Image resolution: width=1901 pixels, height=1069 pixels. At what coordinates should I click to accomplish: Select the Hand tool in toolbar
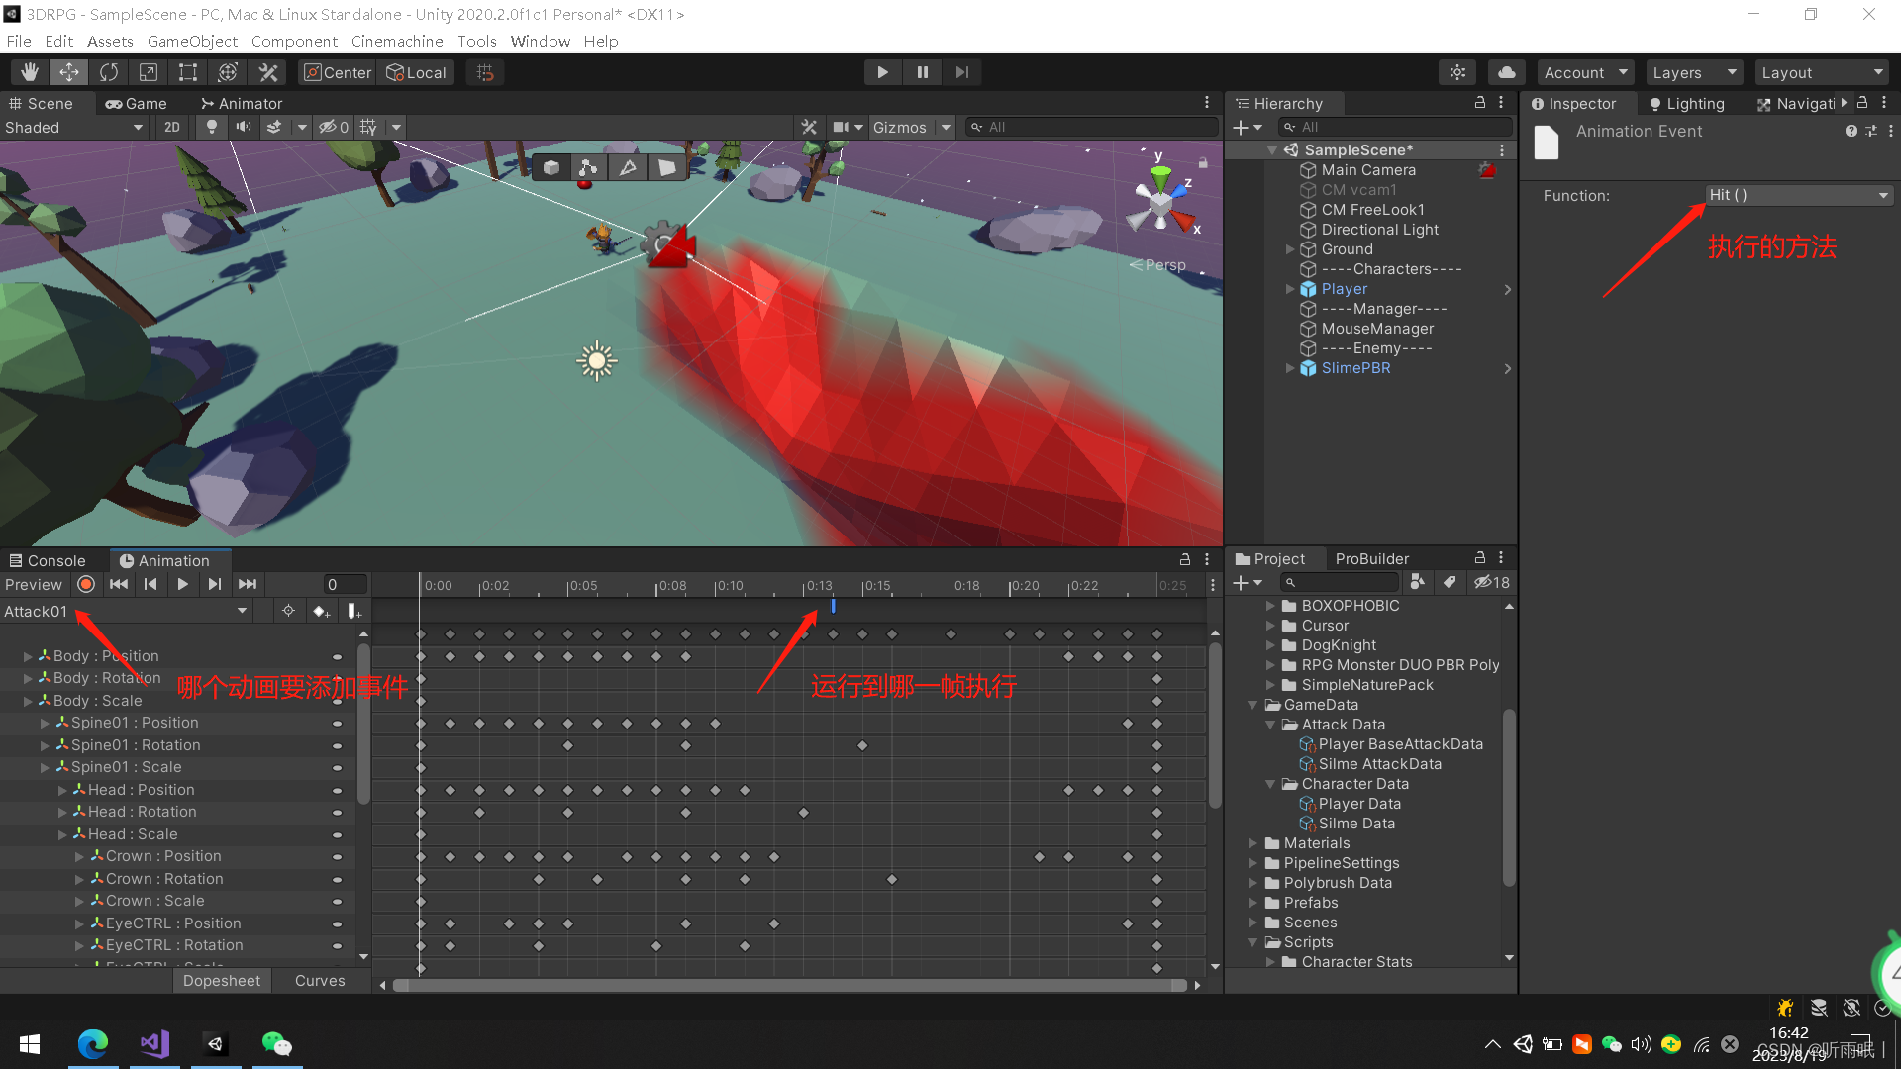tap(30, 72)
